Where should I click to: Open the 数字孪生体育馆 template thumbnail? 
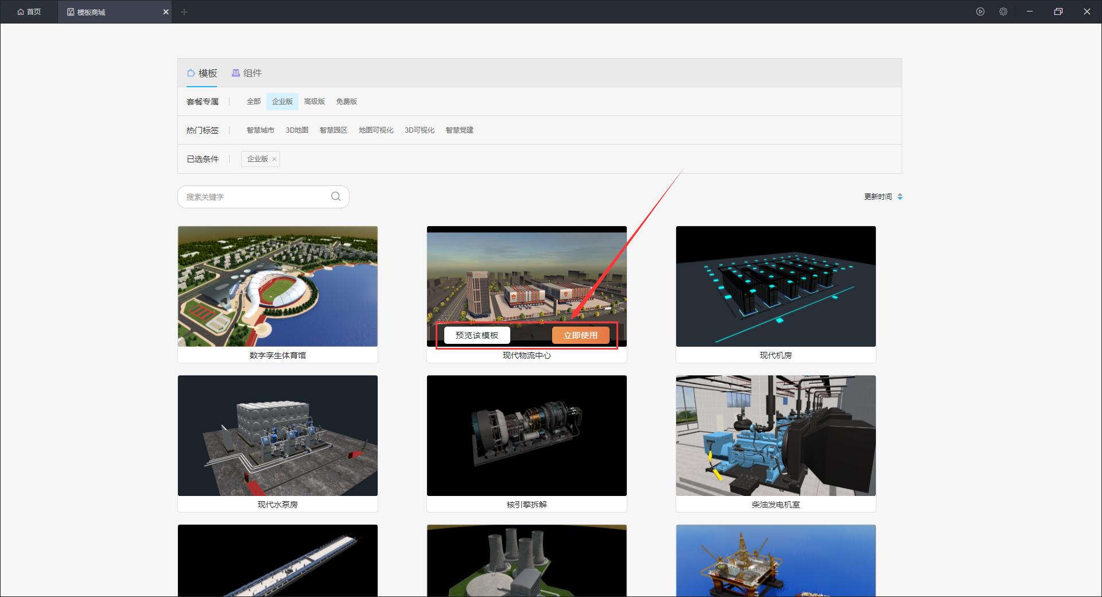pyautogui.click(x=278, y=286)
